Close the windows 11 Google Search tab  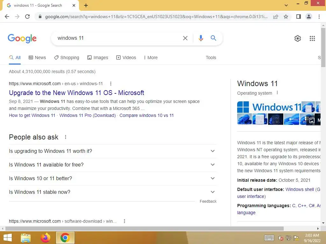tap(74, 5)
